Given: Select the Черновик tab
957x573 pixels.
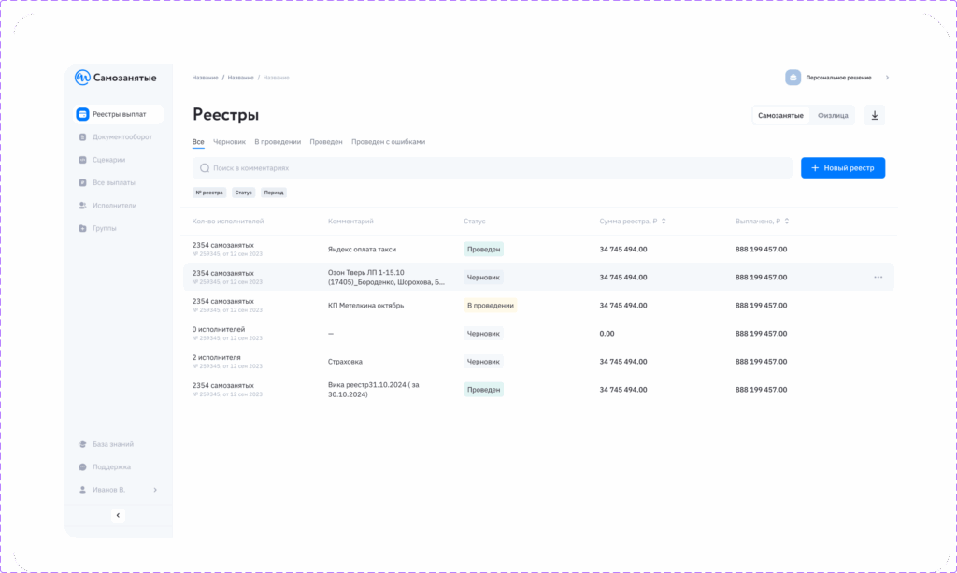Looking at the screenshot, I should [x=229, y=142].
